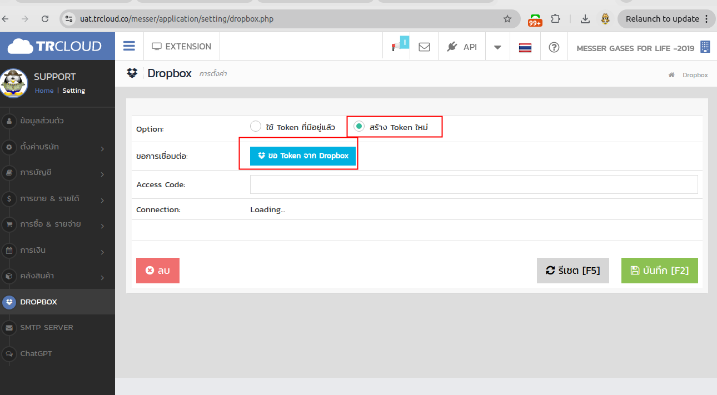Click the Home breadcrumb link in sidebar

(x=44, y=91)
